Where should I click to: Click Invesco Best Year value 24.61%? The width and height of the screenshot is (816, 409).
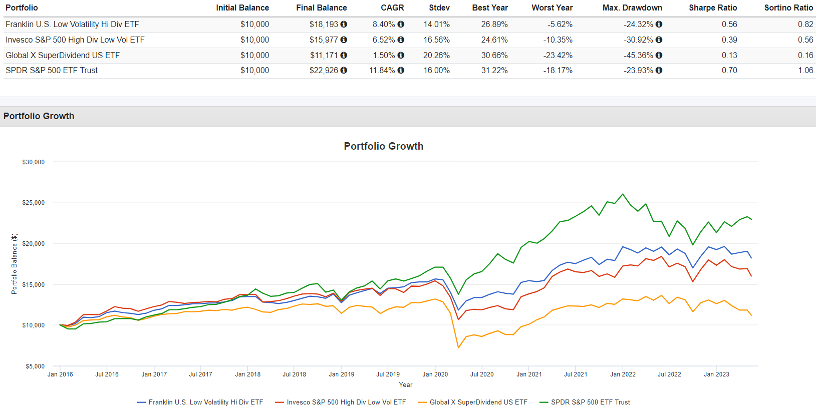point(494,40)
